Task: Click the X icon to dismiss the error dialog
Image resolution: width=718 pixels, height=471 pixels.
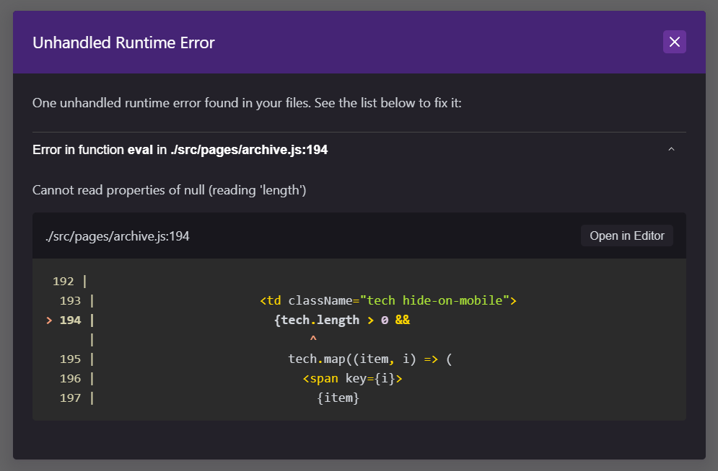Action: (x=674, y=42)
